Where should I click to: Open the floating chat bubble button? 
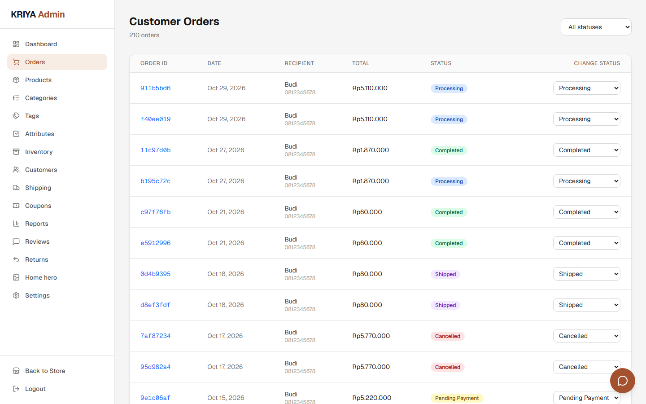(623, 381)
